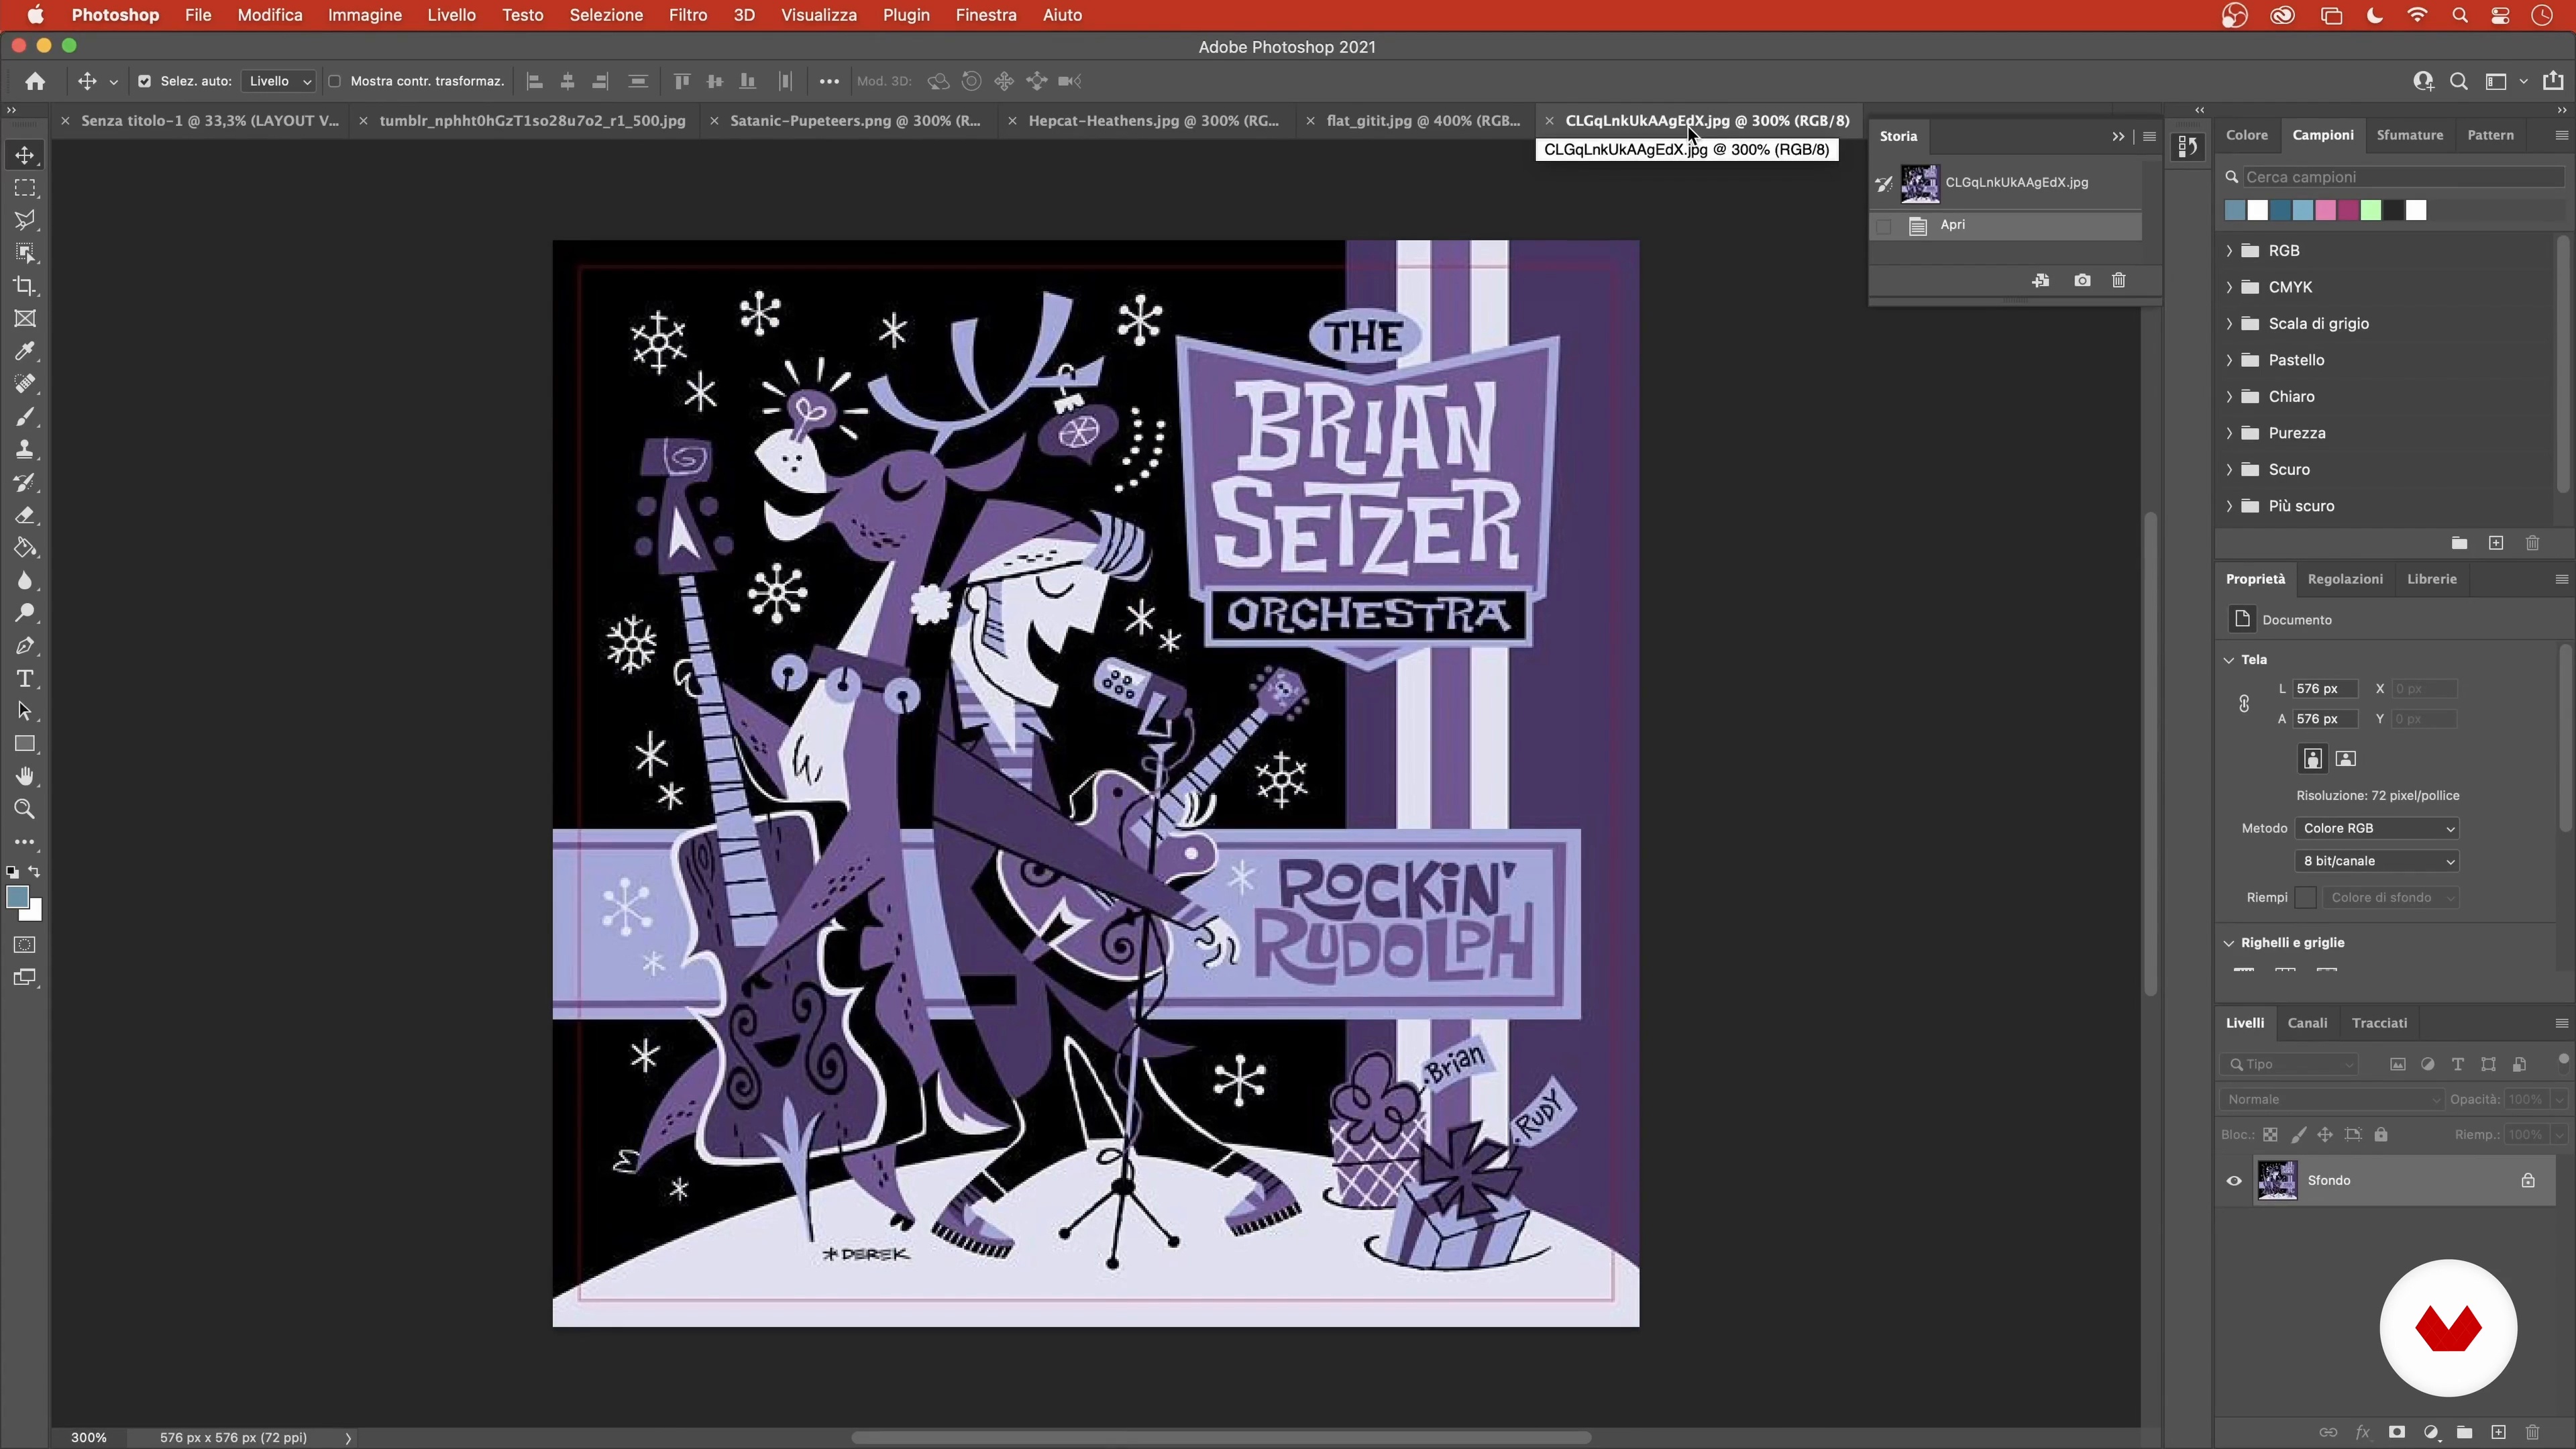This screenshot has height=1449, width=2576.
Task: Select the Hand tool
Action: tap(25, 777)
